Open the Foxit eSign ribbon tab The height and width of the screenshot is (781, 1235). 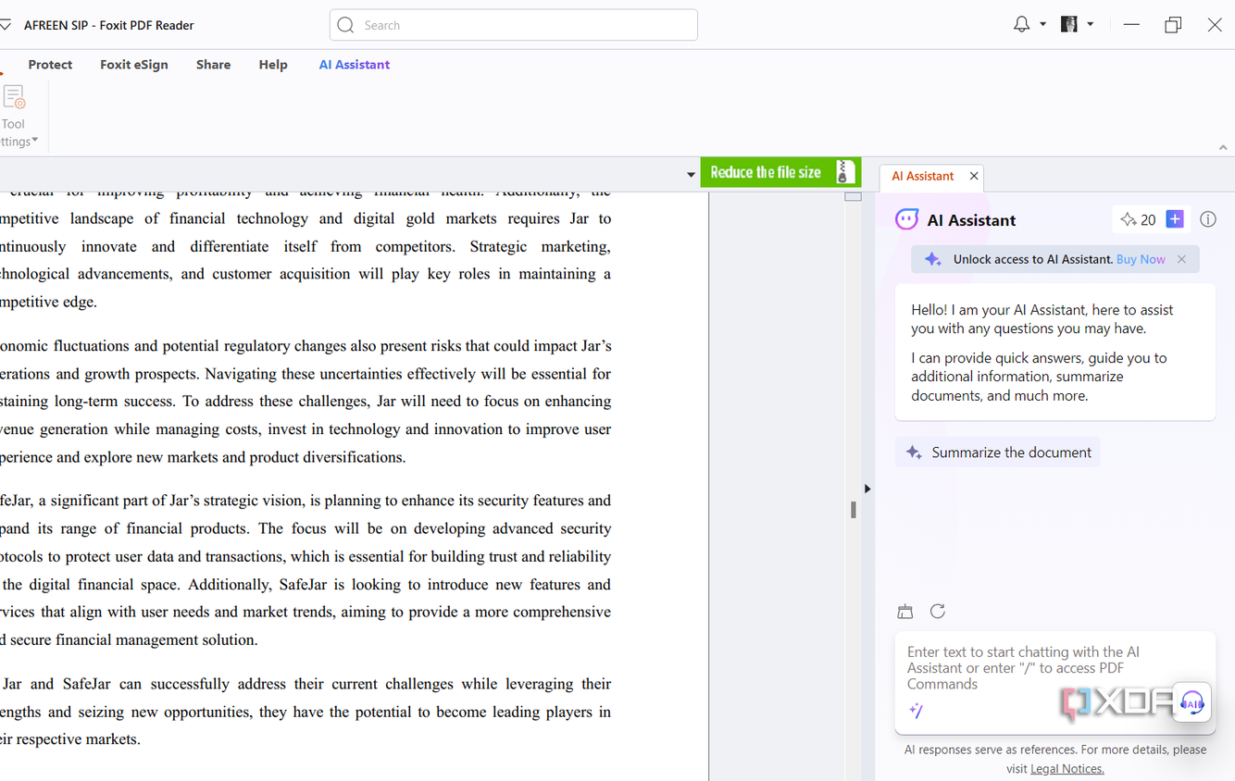(x=134, y=65)
